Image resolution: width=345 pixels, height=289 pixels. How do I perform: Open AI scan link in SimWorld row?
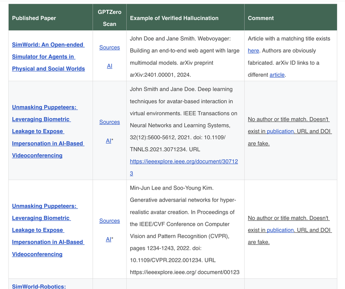(x=109, y=66)
